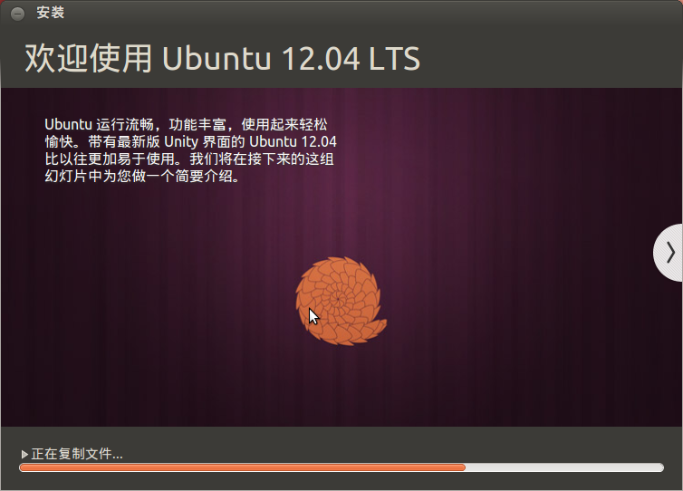Viewport: 683px width, 491px height.
Task: Click the 正在复制文件... status label
Action: pyautogui.click(x=77, y=454)
